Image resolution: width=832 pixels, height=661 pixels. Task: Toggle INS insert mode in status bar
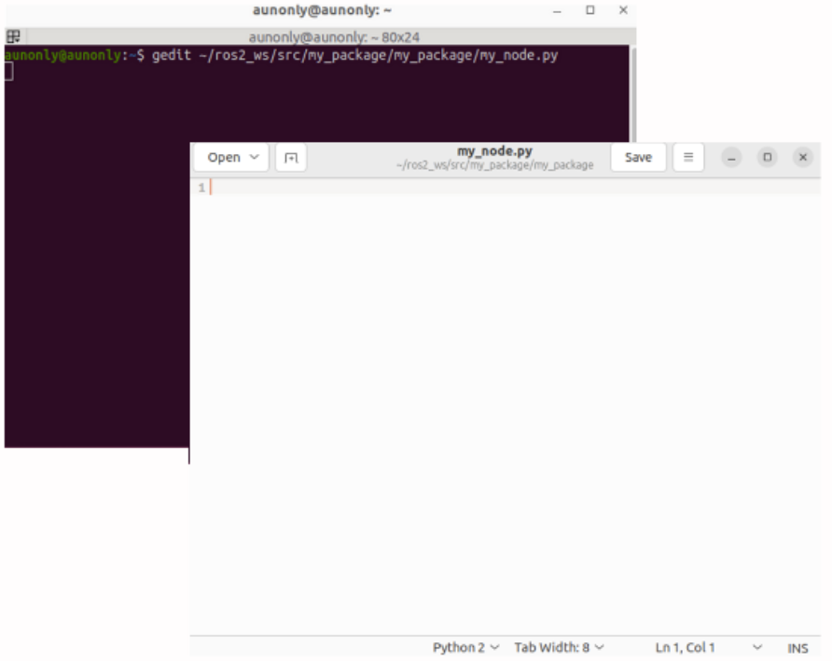pyautogui.click(x=797, y=648)
